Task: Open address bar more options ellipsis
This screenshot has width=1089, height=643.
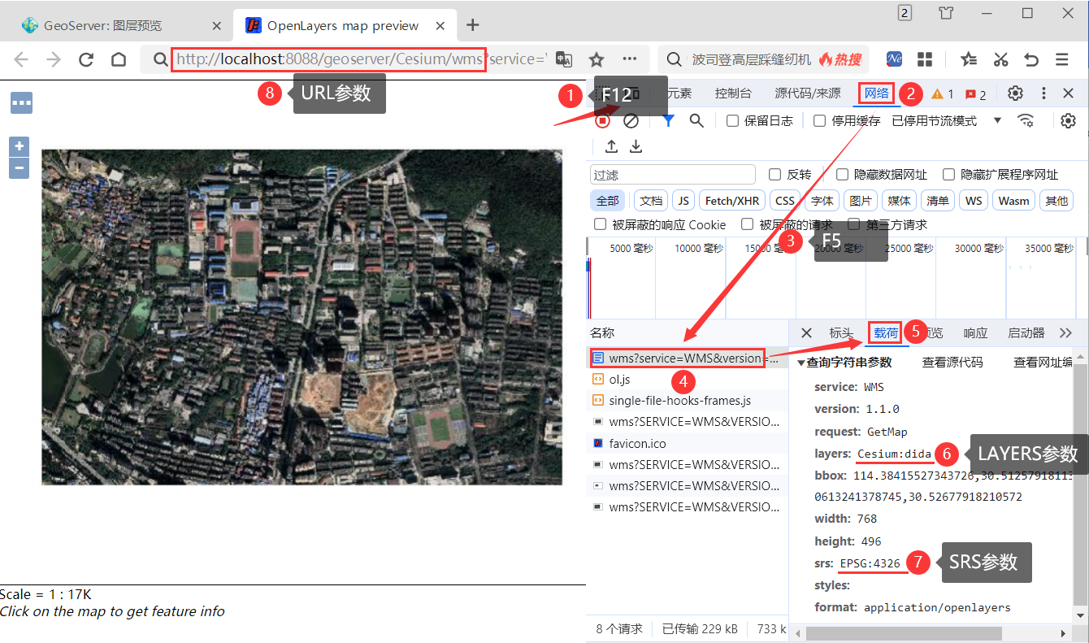Action: point(630,59)
